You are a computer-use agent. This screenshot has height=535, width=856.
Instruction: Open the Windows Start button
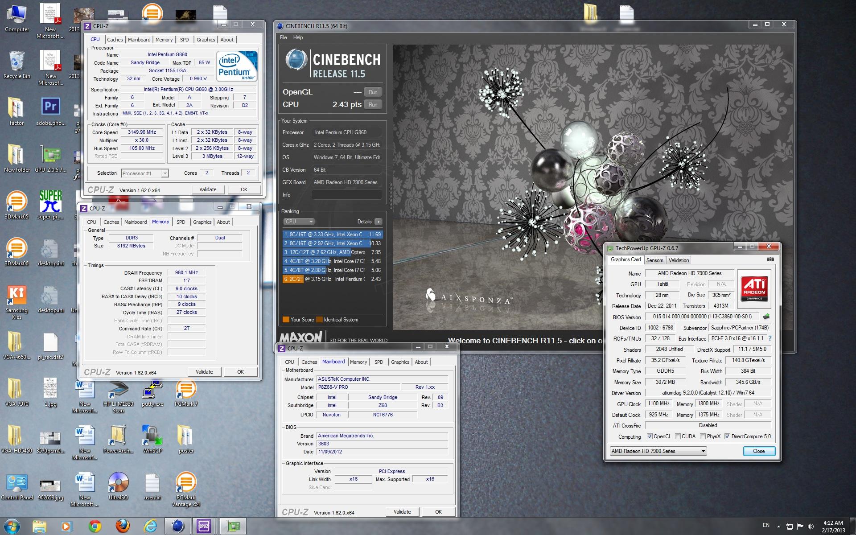(12, 526)
